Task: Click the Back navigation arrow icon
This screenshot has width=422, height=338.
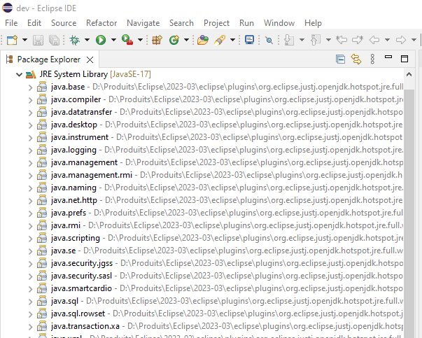Action: coord(374,40)
